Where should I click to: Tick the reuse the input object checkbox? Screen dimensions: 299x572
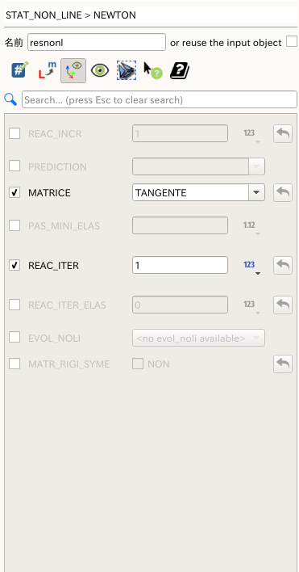point(292,41)
